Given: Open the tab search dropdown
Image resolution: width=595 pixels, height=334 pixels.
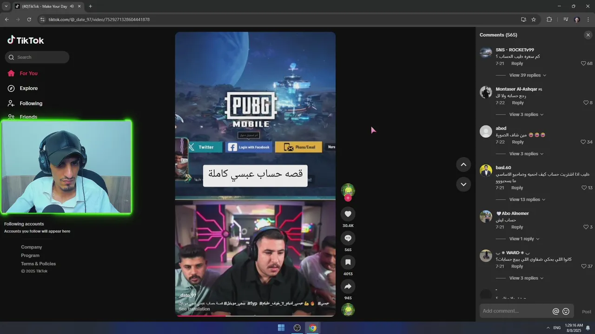Looking at the screenshot, I should (6, 6).
